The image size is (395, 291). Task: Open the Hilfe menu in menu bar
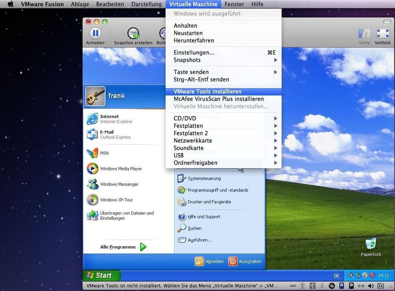click(x=257, y=4)
